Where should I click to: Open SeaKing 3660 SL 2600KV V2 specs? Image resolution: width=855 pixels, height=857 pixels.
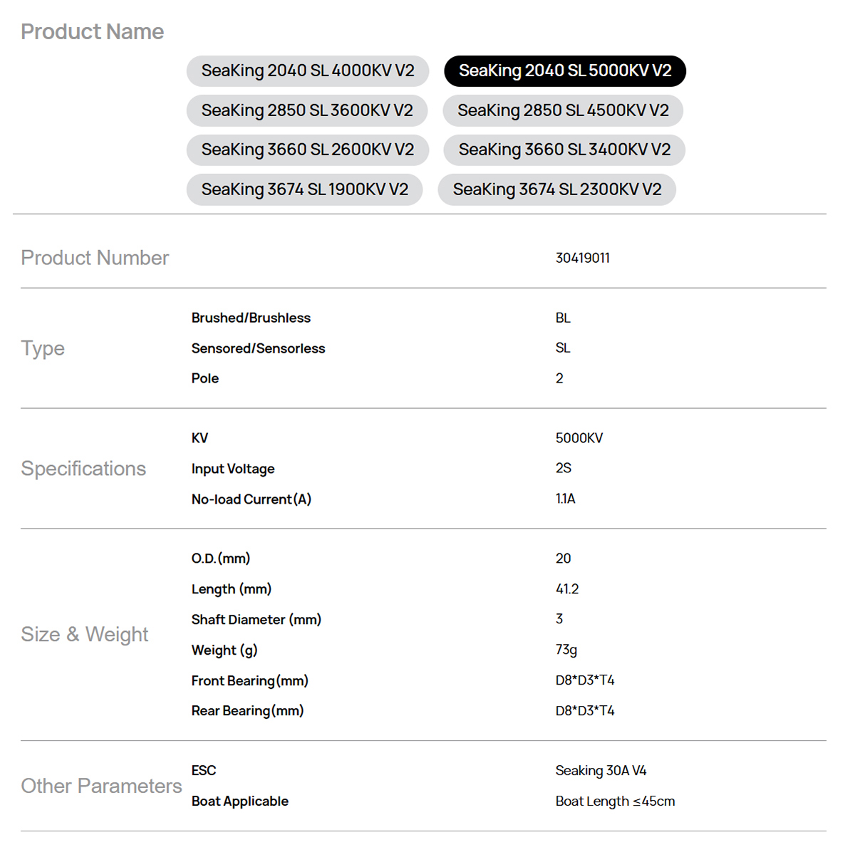click(x=307, y=150)
